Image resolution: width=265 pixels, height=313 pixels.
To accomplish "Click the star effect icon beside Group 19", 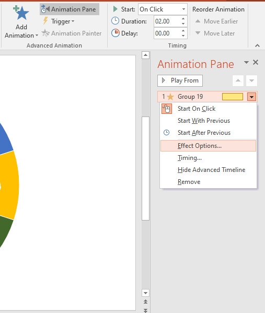I will (x=170, y=97).
